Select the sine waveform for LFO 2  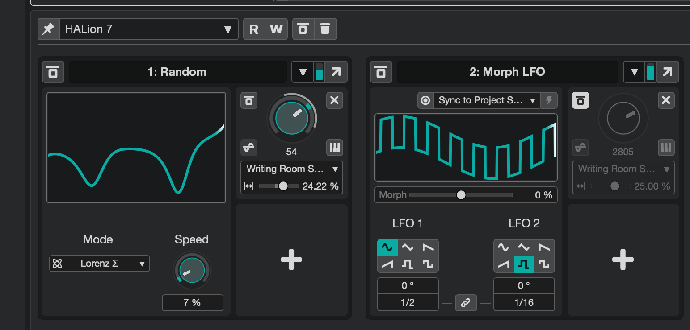coord(503,247)
